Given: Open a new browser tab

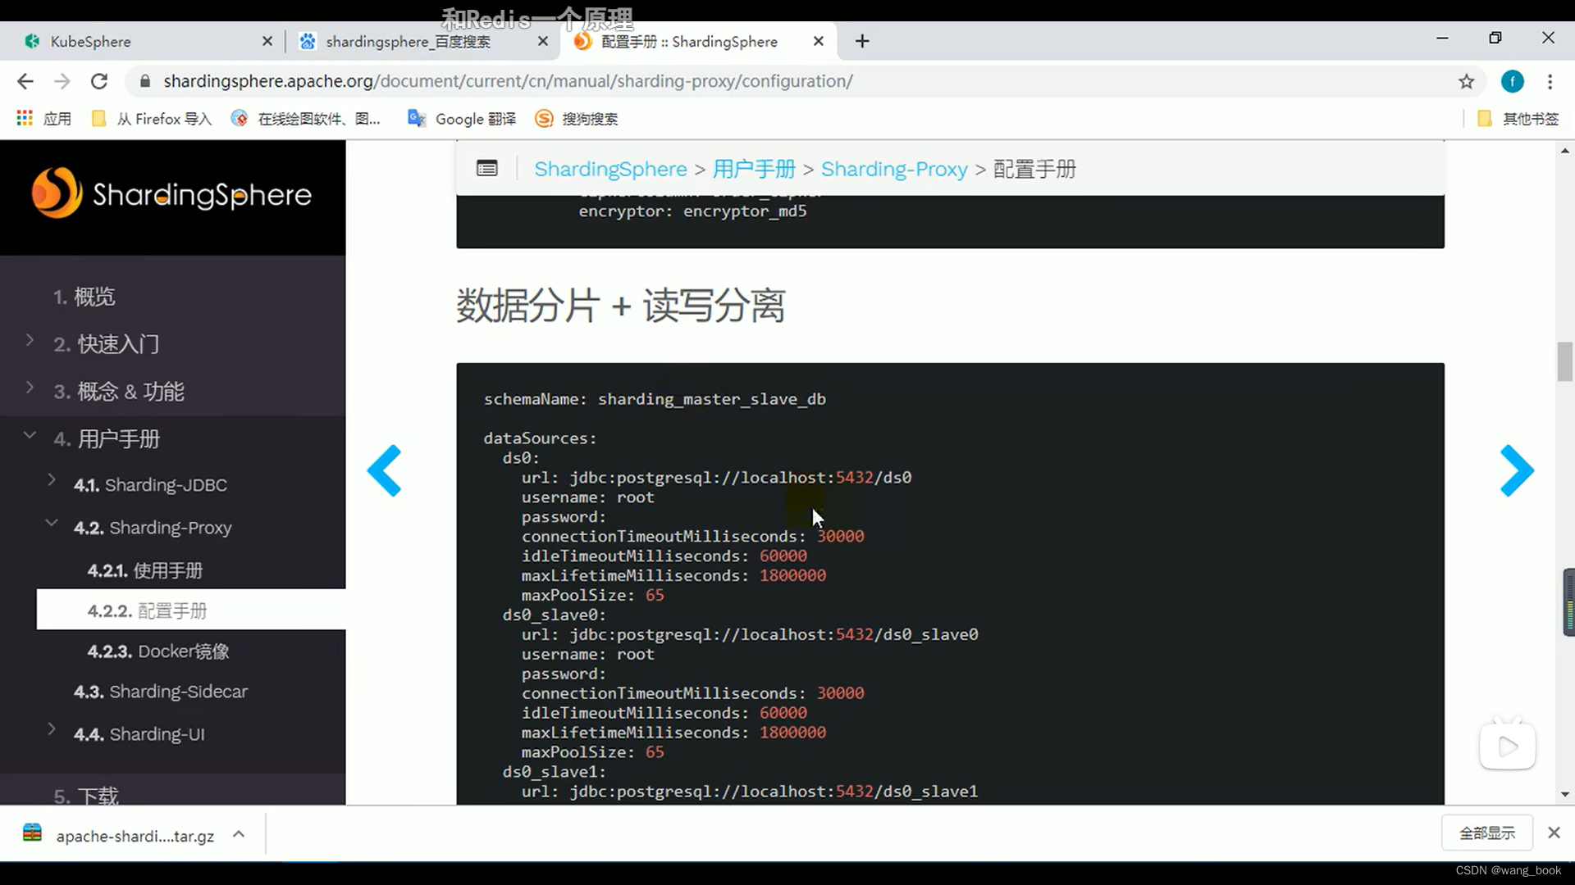Looking at the screenshot, I should 862,41.
